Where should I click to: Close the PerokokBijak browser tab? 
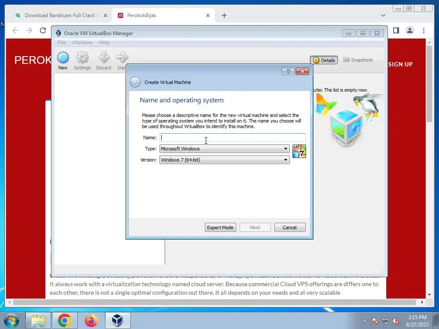(x=208, y=15)
